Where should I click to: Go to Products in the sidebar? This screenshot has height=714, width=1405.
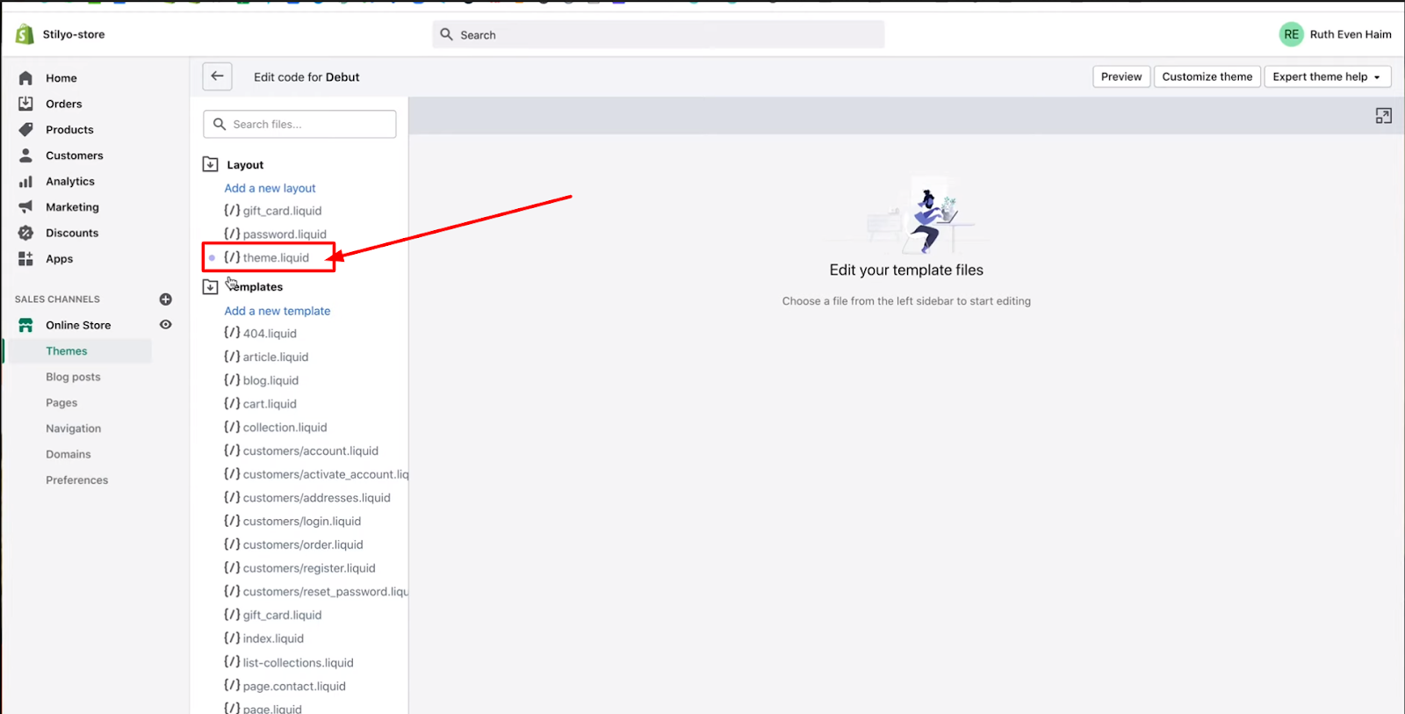click(69, 130)
